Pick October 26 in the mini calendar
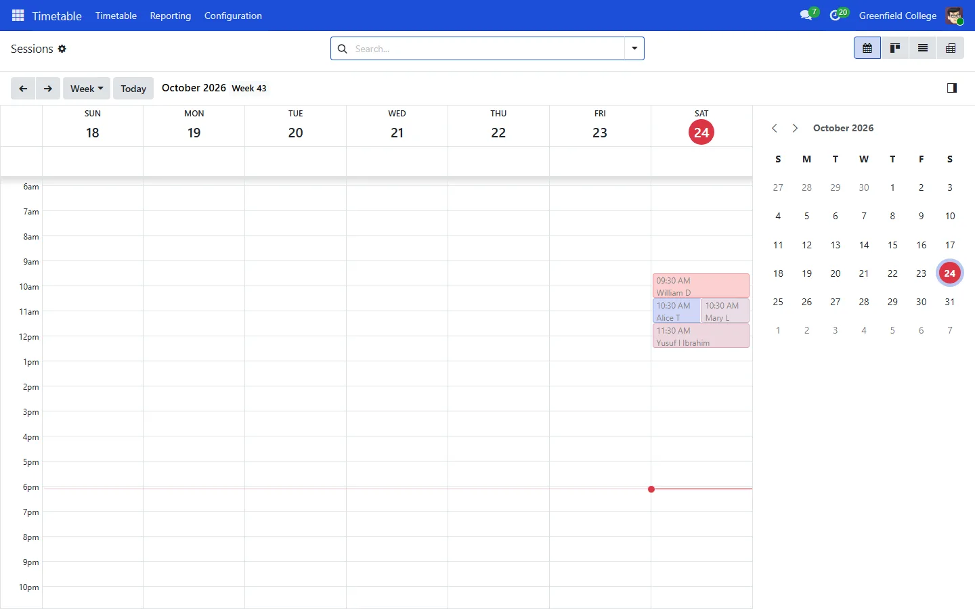This screenshot has width=975, height=609. 806,302
